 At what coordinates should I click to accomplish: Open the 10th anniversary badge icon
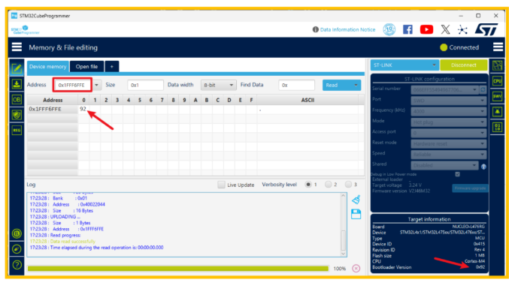click(x=389, y=30)
